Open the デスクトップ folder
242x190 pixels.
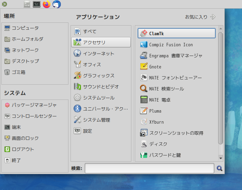click(35, 61)
